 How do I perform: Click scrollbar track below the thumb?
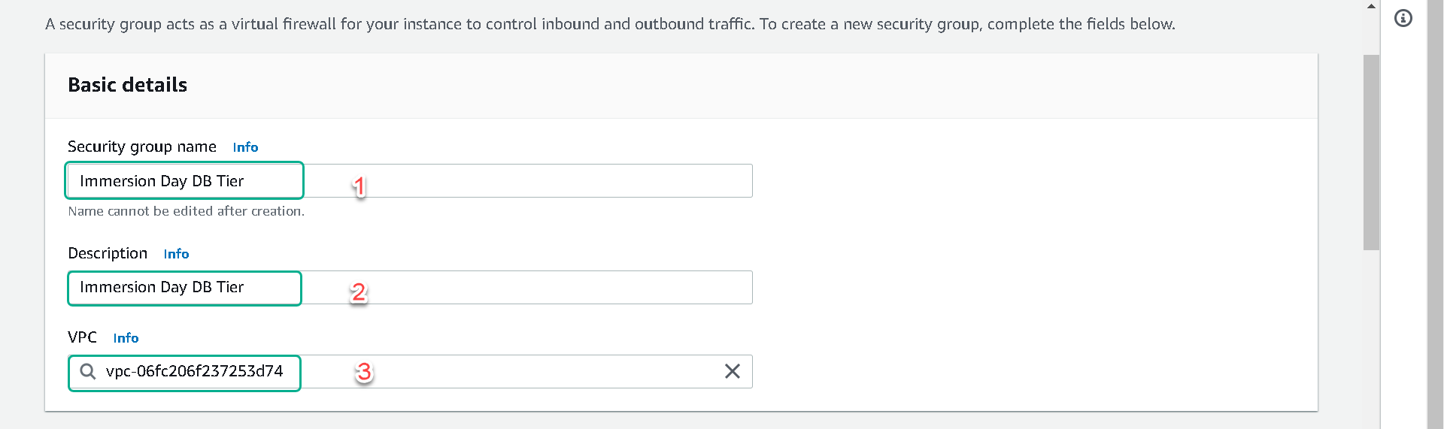1371,338
